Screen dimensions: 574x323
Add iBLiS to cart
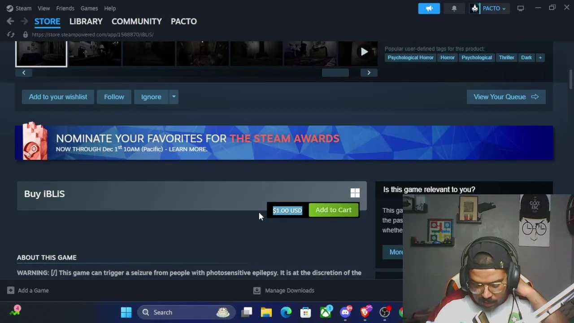pos(333,210)
